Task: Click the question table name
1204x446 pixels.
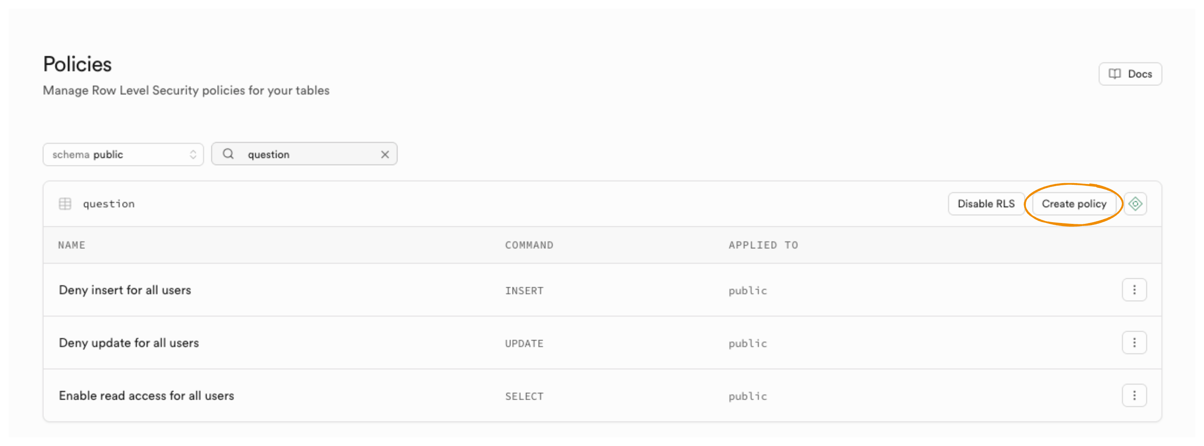Action: 109,204
